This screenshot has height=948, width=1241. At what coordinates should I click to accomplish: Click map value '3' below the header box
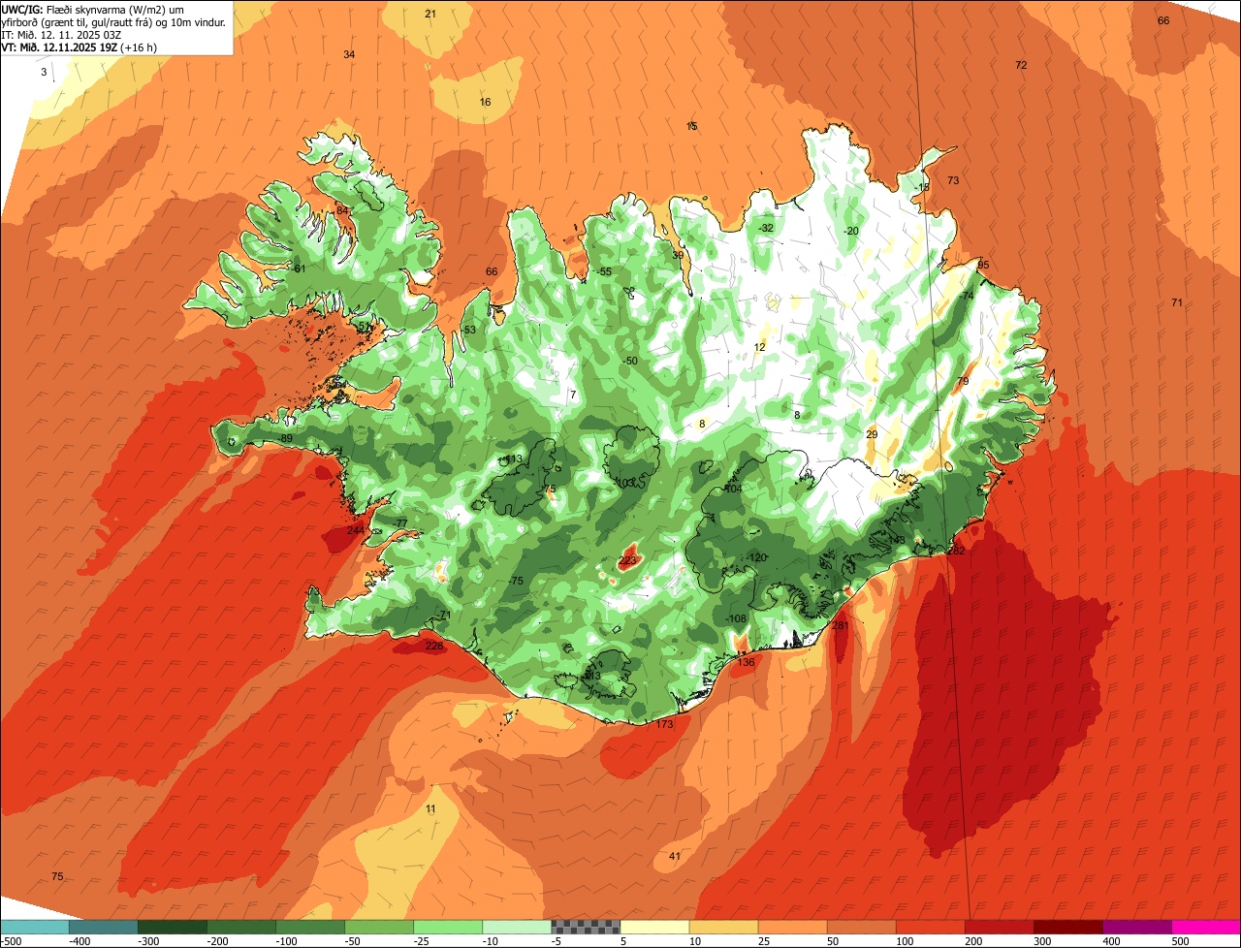pos(43,72)
